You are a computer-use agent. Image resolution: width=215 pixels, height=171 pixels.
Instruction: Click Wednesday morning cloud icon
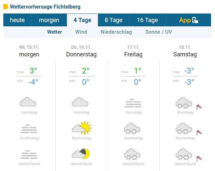28,102
